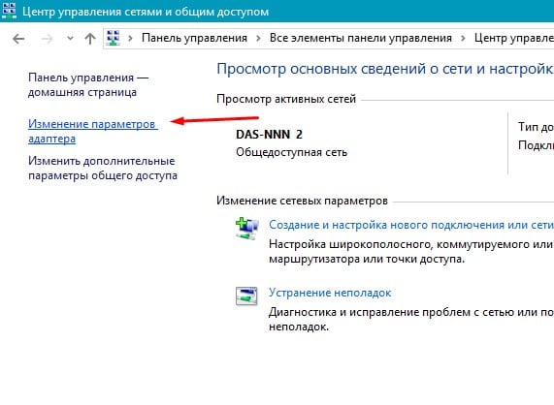Screen dimensions: 554x405
Task: Expand the chevron after Панель управления
Action: (258, 38)
